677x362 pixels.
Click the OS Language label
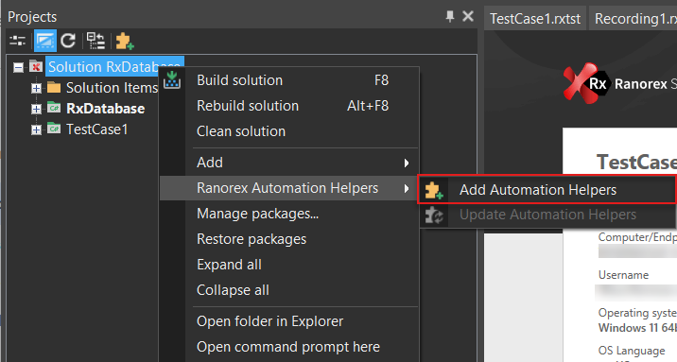click(x=632, y=351)
